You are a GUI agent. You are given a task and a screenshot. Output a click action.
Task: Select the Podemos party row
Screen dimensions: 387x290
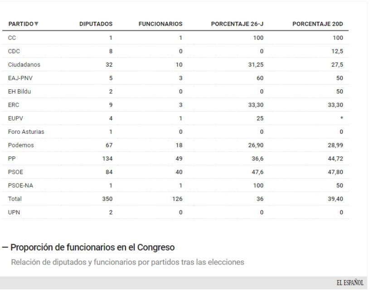[x=19, y=145]
